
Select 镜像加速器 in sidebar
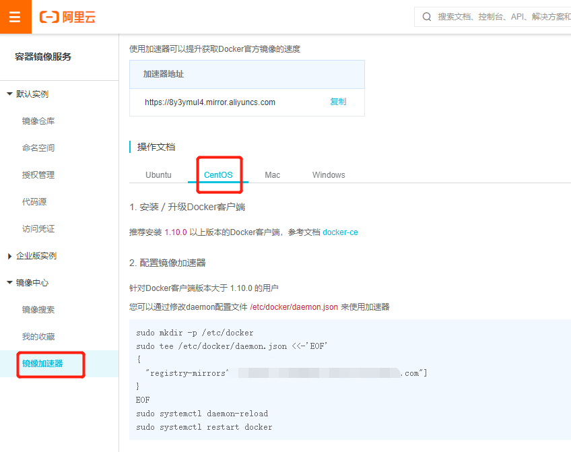(42, 364)
